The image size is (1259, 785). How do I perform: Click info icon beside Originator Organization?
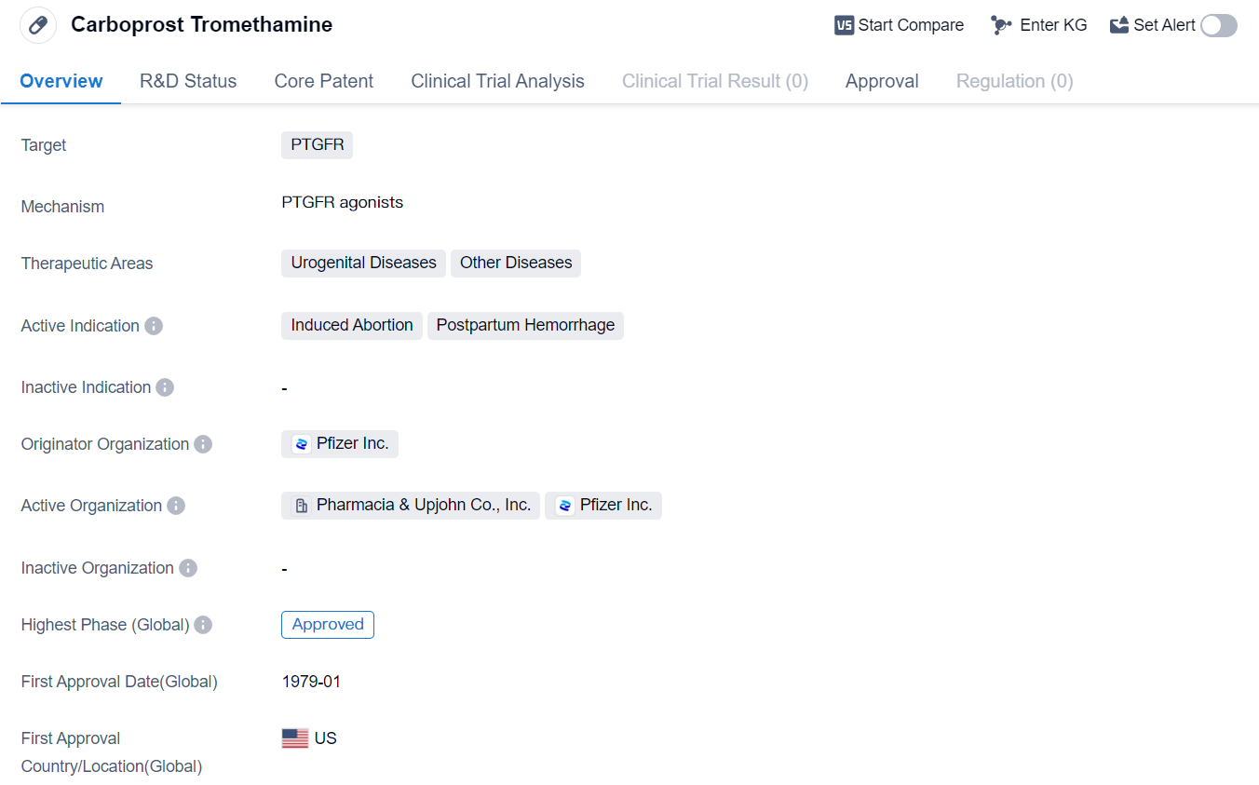203,444
